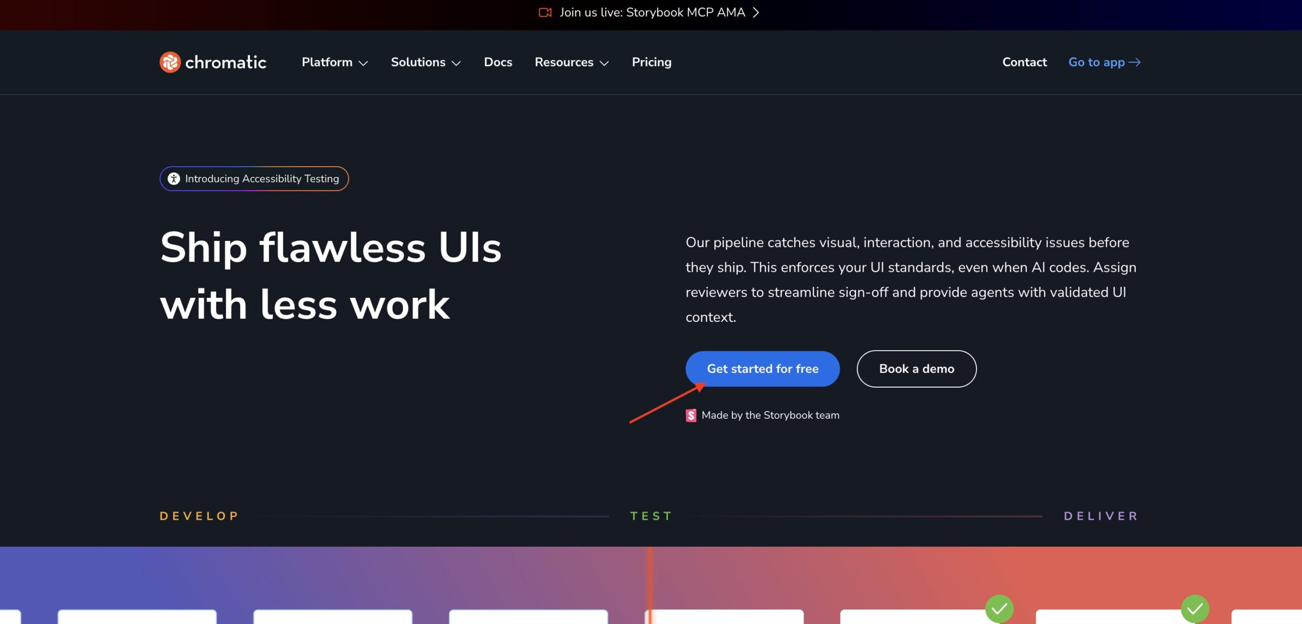Viewport: 1302px width, 624px height.
Task: Open the Docs nav item
Action: (x=497, y=62)
